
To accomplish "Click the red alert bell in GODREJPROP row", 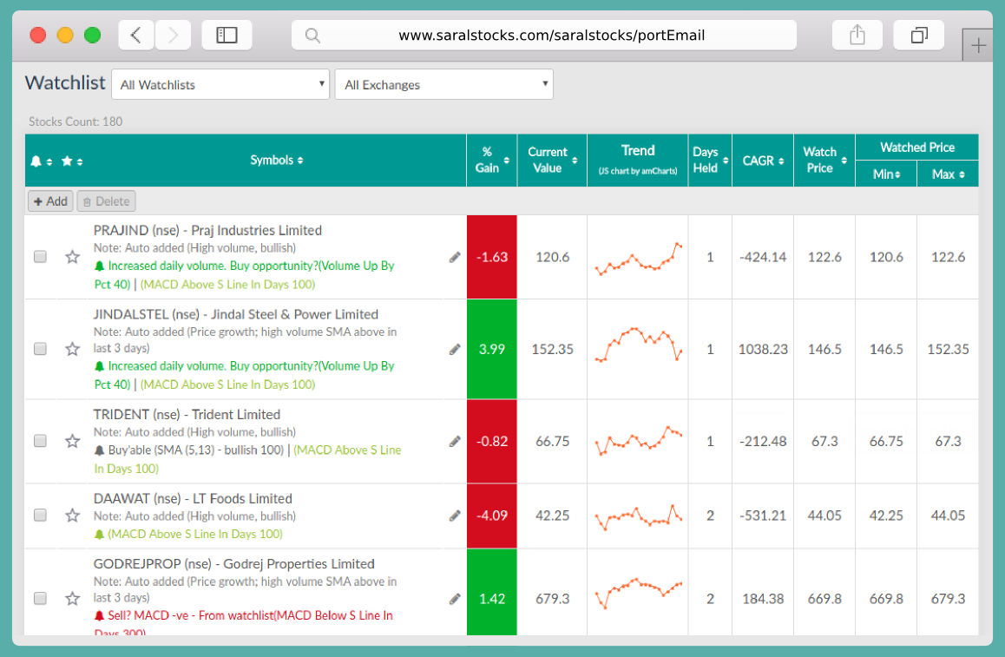I will click(99, 616).
